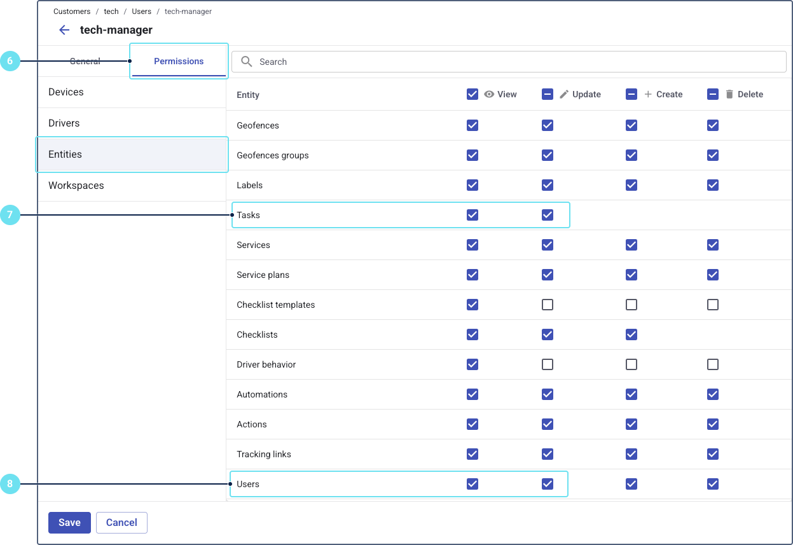793x545 pixels.
Task: Uncheck View permission for Tasks
Action: (472, 215)
